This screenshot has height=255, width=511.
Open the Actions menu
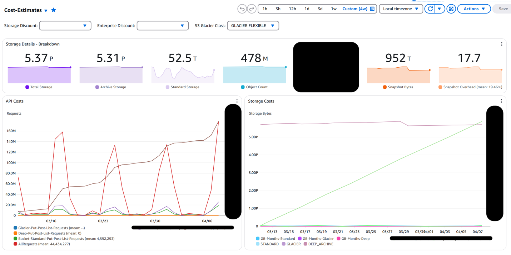[474, 9]
